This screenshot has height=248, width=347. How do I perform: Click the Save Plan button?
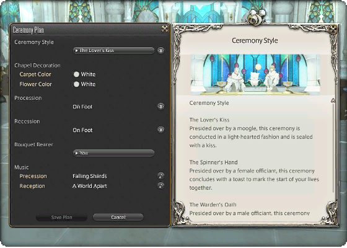61,217
